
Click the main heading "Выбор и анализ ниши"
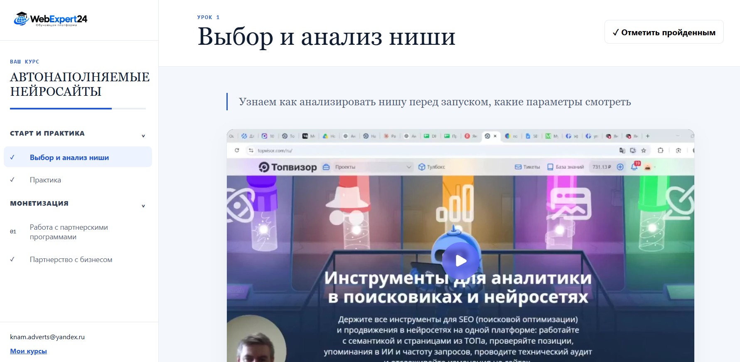point(327,36)
